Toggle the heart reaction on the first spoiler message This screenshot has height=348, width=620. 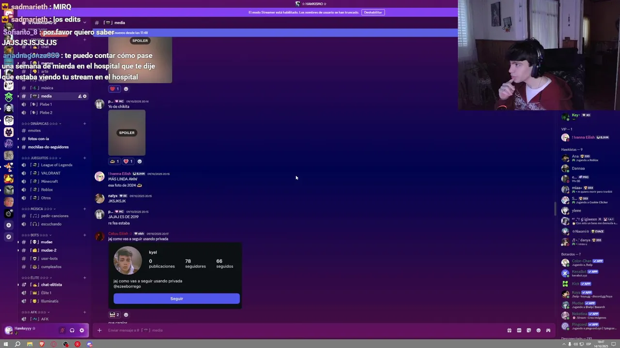[x=115, y=89]
